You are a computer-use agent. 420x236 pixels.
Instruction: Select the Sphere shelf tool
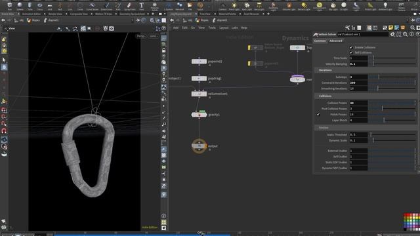click(20, 6)
